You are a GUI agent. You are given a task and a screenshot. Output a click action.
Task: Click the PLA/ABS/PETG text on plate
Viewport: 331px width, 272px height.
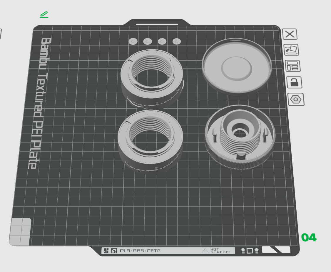pos(140,251)
